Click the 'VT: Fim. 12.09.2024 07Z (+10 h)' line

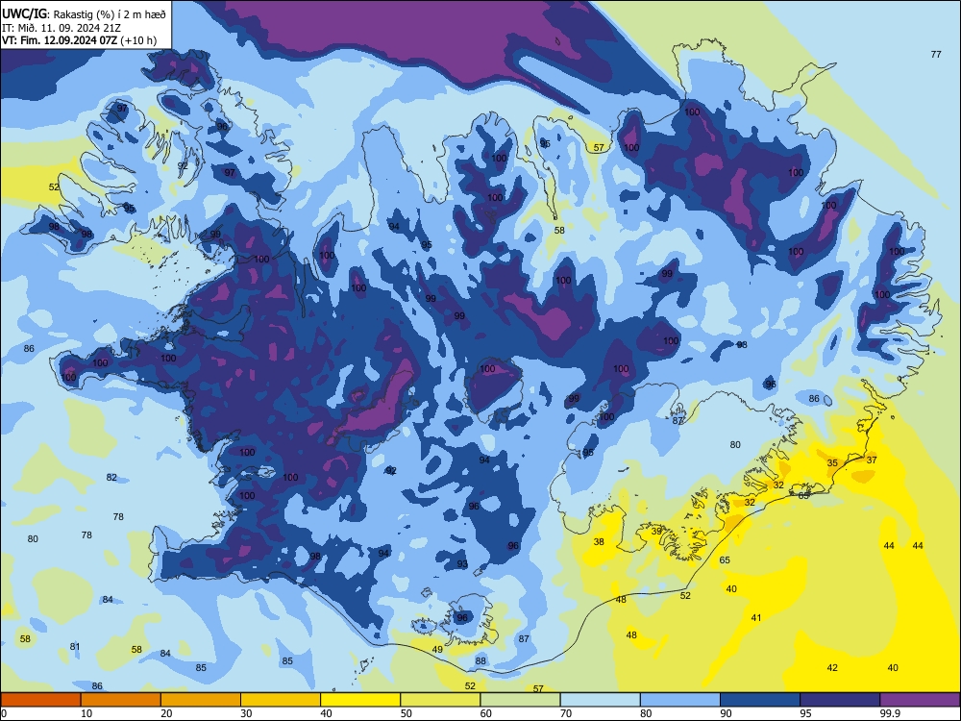tap(79, 40)
